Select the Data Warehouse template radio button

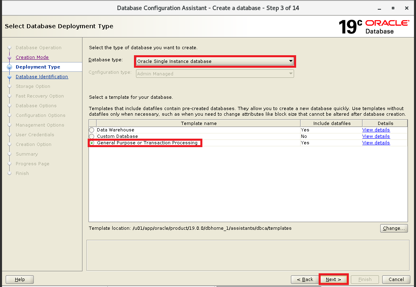(92, 130)
